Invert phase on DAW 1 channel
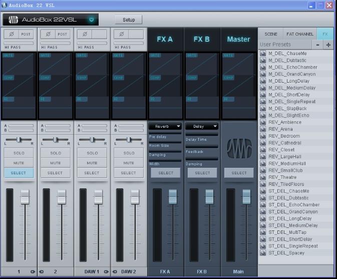 point(85,34)
